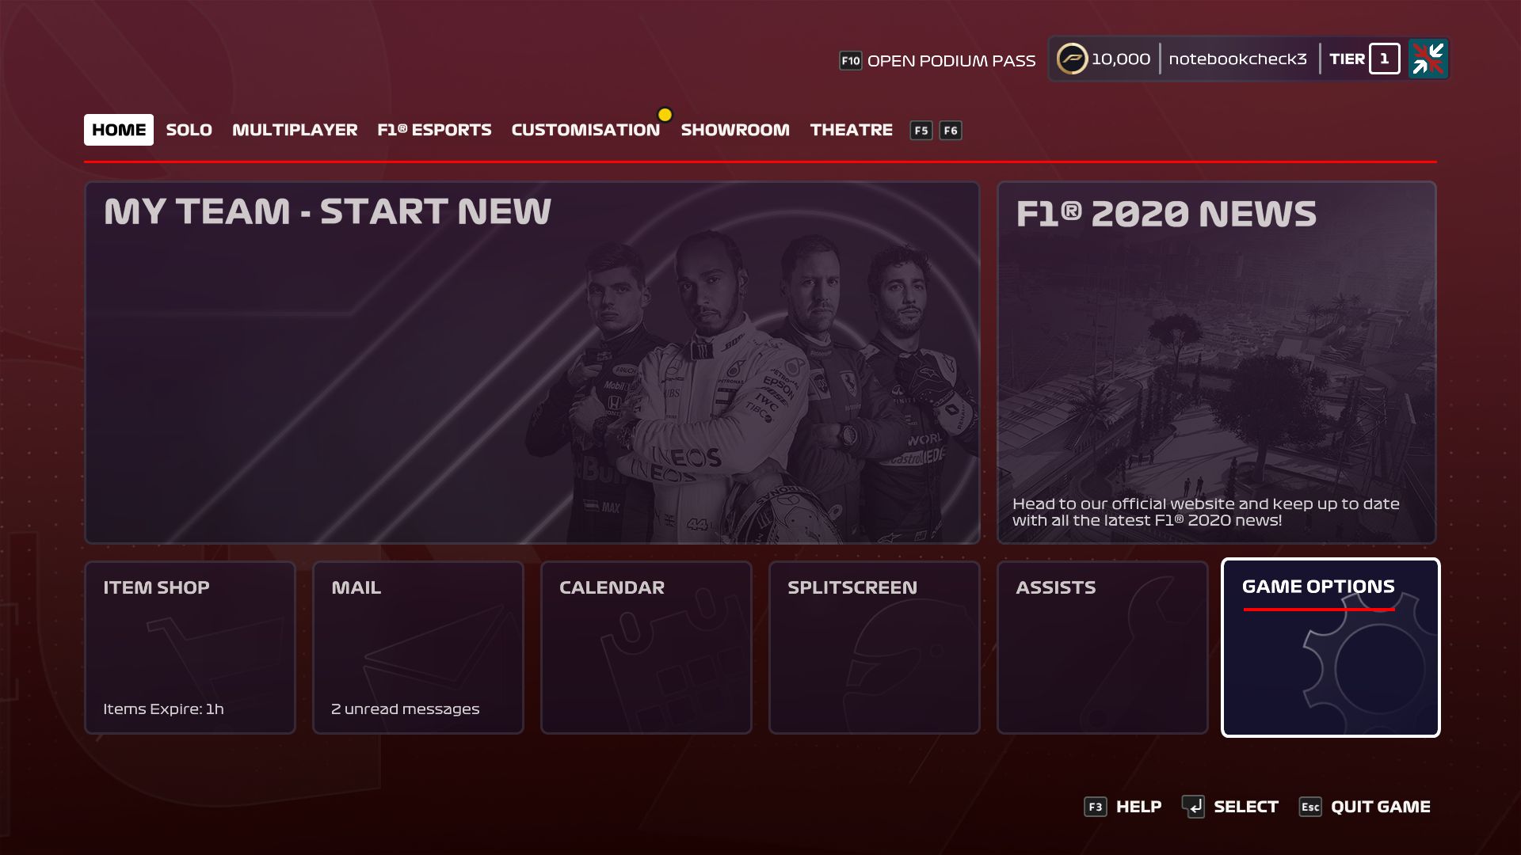Click the Enter key Select icon

(1193, 807)
